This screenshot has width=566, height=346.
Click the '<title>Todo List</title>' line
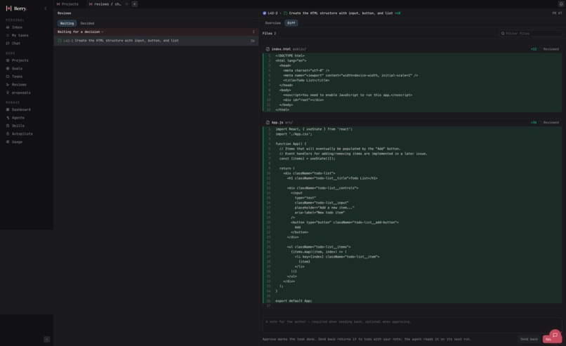tap(306, 81)
